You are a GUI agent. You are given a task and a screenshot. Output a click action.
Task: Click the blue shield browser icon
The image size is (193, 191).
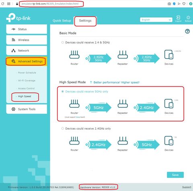tap(174, 4)
